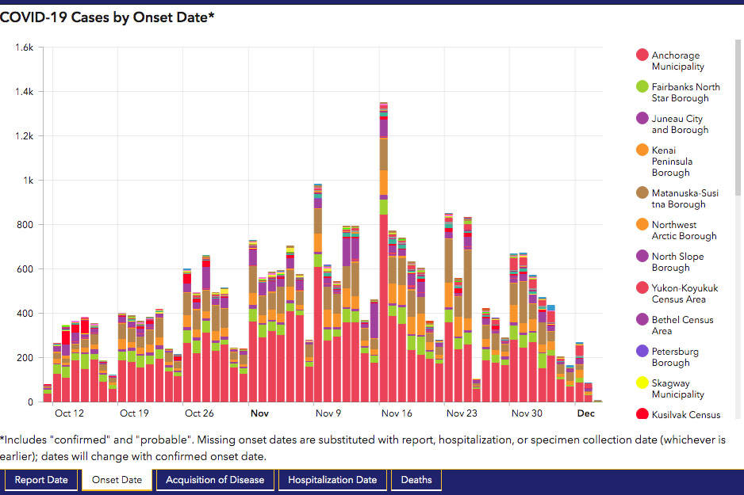The width and height of the screenshot is (744, 495).
Task: Click the Petersburg Borough legend dot
Action: (642, 352)
